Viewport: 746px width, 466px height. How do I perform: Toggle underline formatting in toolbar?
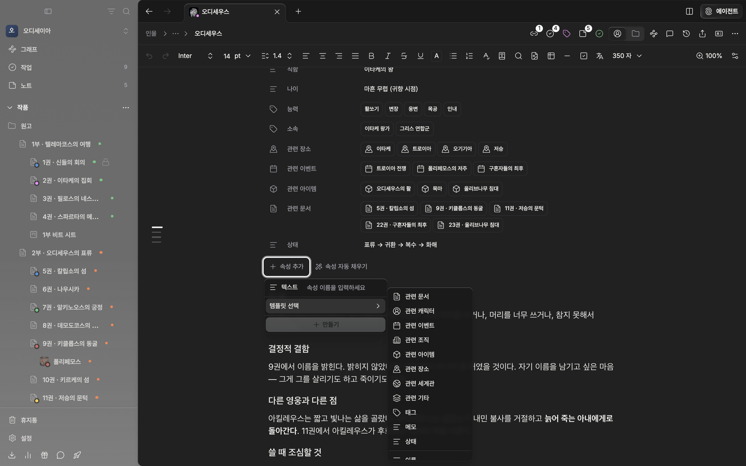coord(420,56)
